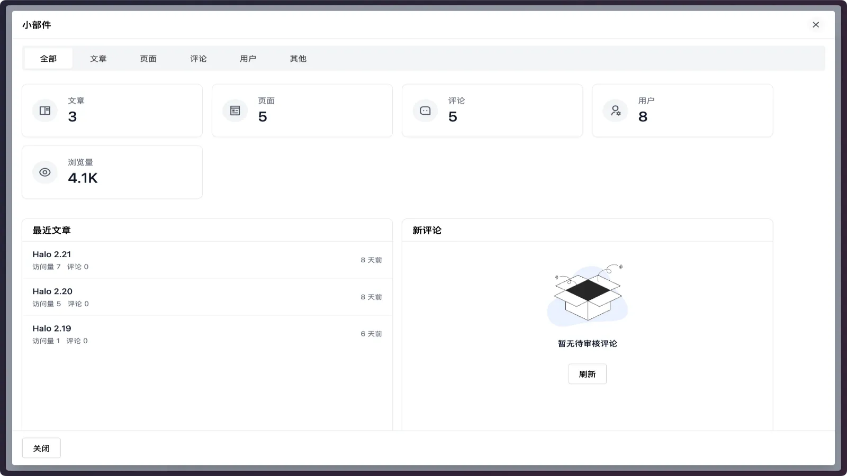Click the 页面 stat card icon
The height and width of the screenshot is (476, 847).
235,111
